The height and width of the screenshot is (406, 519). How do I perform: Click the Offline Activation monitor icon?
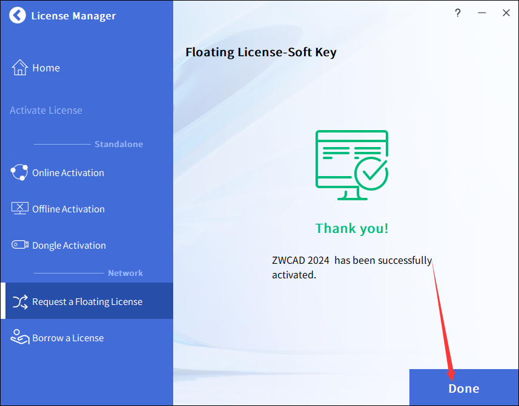coord(20,209)
